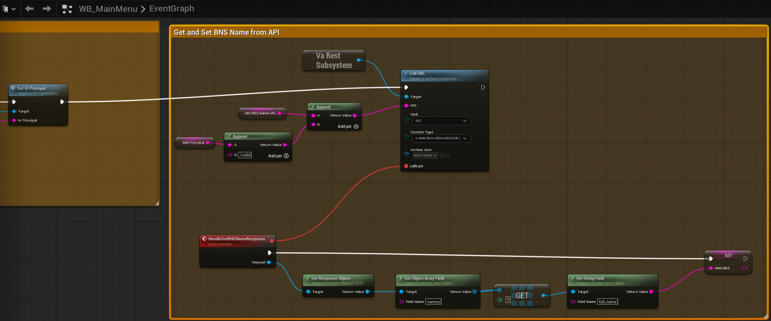Add pin on the upper Append node
Screen dimensions: 771x321
pyautogui.click(x=348, y=126)
